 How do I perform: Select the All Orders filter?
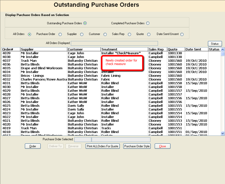pos(29,34)
